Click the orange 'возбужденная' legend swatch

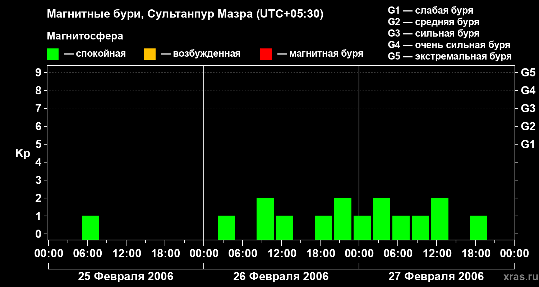point(149,54)
